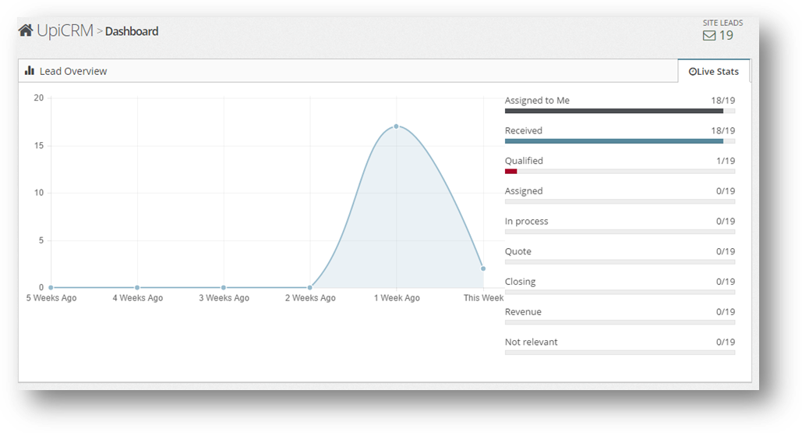Click the This Week data point on chart

(483, 268)
